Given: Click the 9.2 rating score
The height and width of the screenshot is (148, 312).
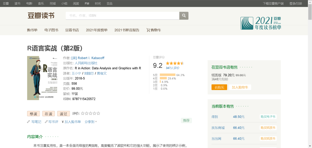Looking at the screenshot, I should (158, 65).
